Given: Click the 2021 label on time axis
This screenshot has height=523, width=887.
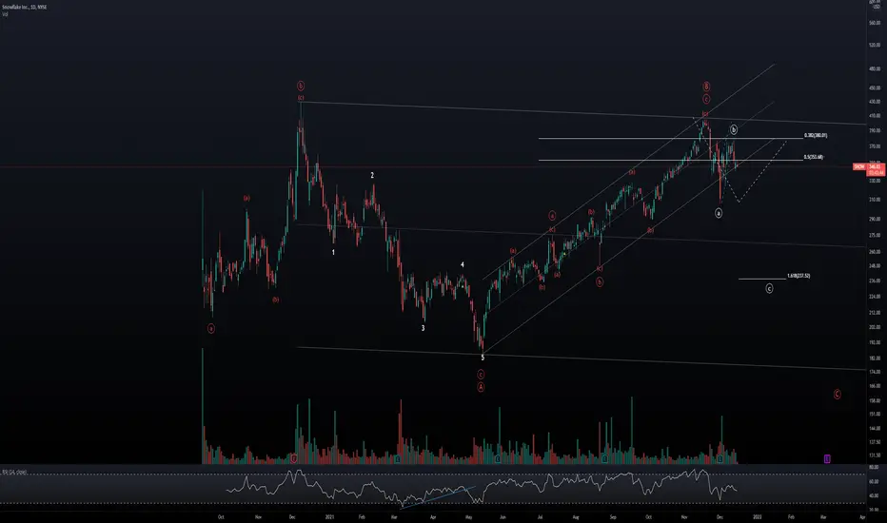Looking at the screenshot, I should 330,516.
